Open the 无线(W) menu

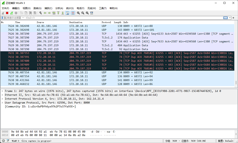tap(92, 8)
